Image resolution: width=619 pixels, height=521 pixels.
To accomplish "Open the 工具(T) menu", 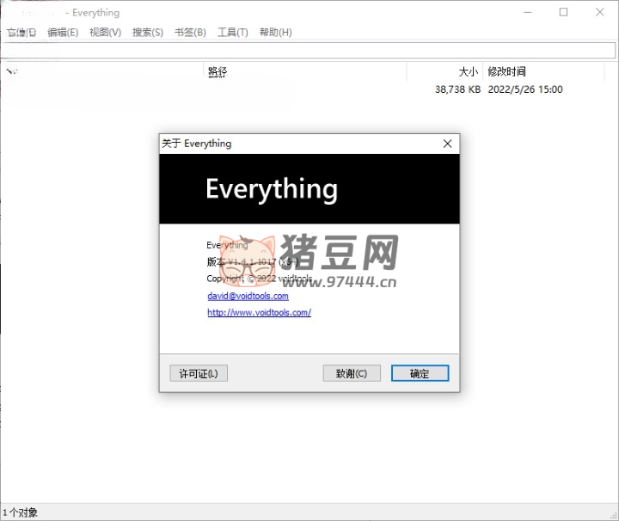I will pos(232,32).
